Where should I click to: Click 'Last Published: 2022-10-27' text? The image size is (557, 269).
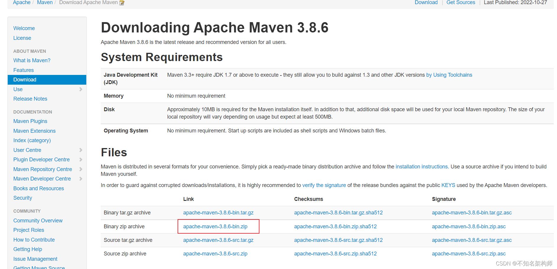coord(515,2)
